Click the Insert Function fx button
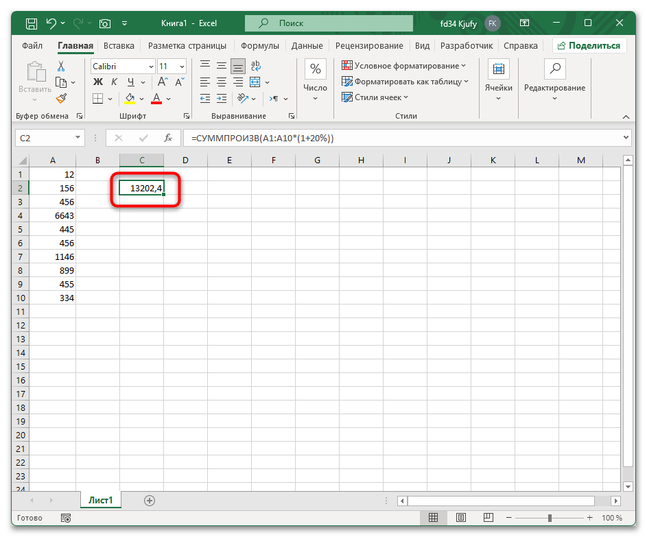Viewport: 647px width, 537px height. [168, 138]
